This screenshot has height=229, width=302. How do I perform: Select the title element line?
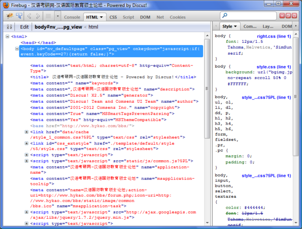point(113,77)
